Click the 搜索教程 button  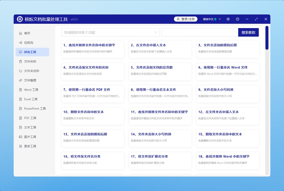(x=248, y=32)
